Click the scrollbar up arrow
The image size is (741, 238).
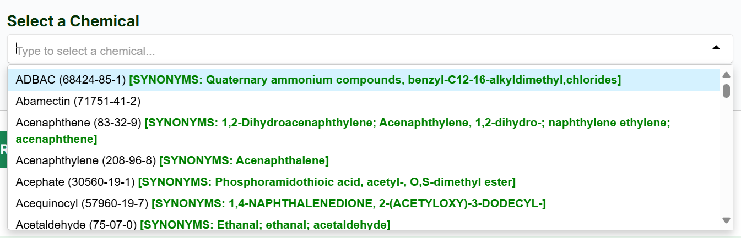[726, 75]
